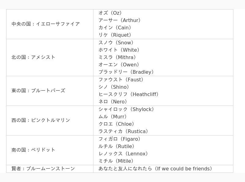Click the 東の国：ブルートパーズ cell
This screenshot has height=182, width=245.
pyautogui.click(x=38, y=91)
